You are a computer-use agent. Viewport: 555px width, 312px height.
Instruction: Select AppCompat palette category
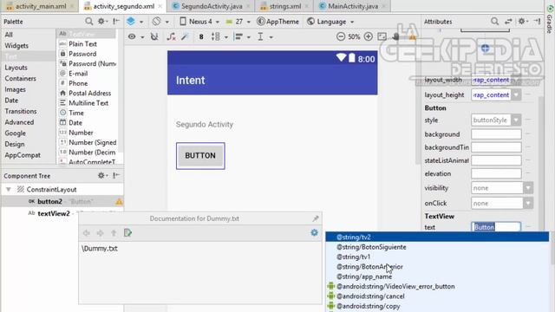click(x=23, y=155)
